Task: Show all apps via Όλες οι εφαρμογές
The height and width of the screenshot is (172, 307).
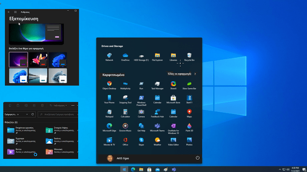Action: [181, 74]
